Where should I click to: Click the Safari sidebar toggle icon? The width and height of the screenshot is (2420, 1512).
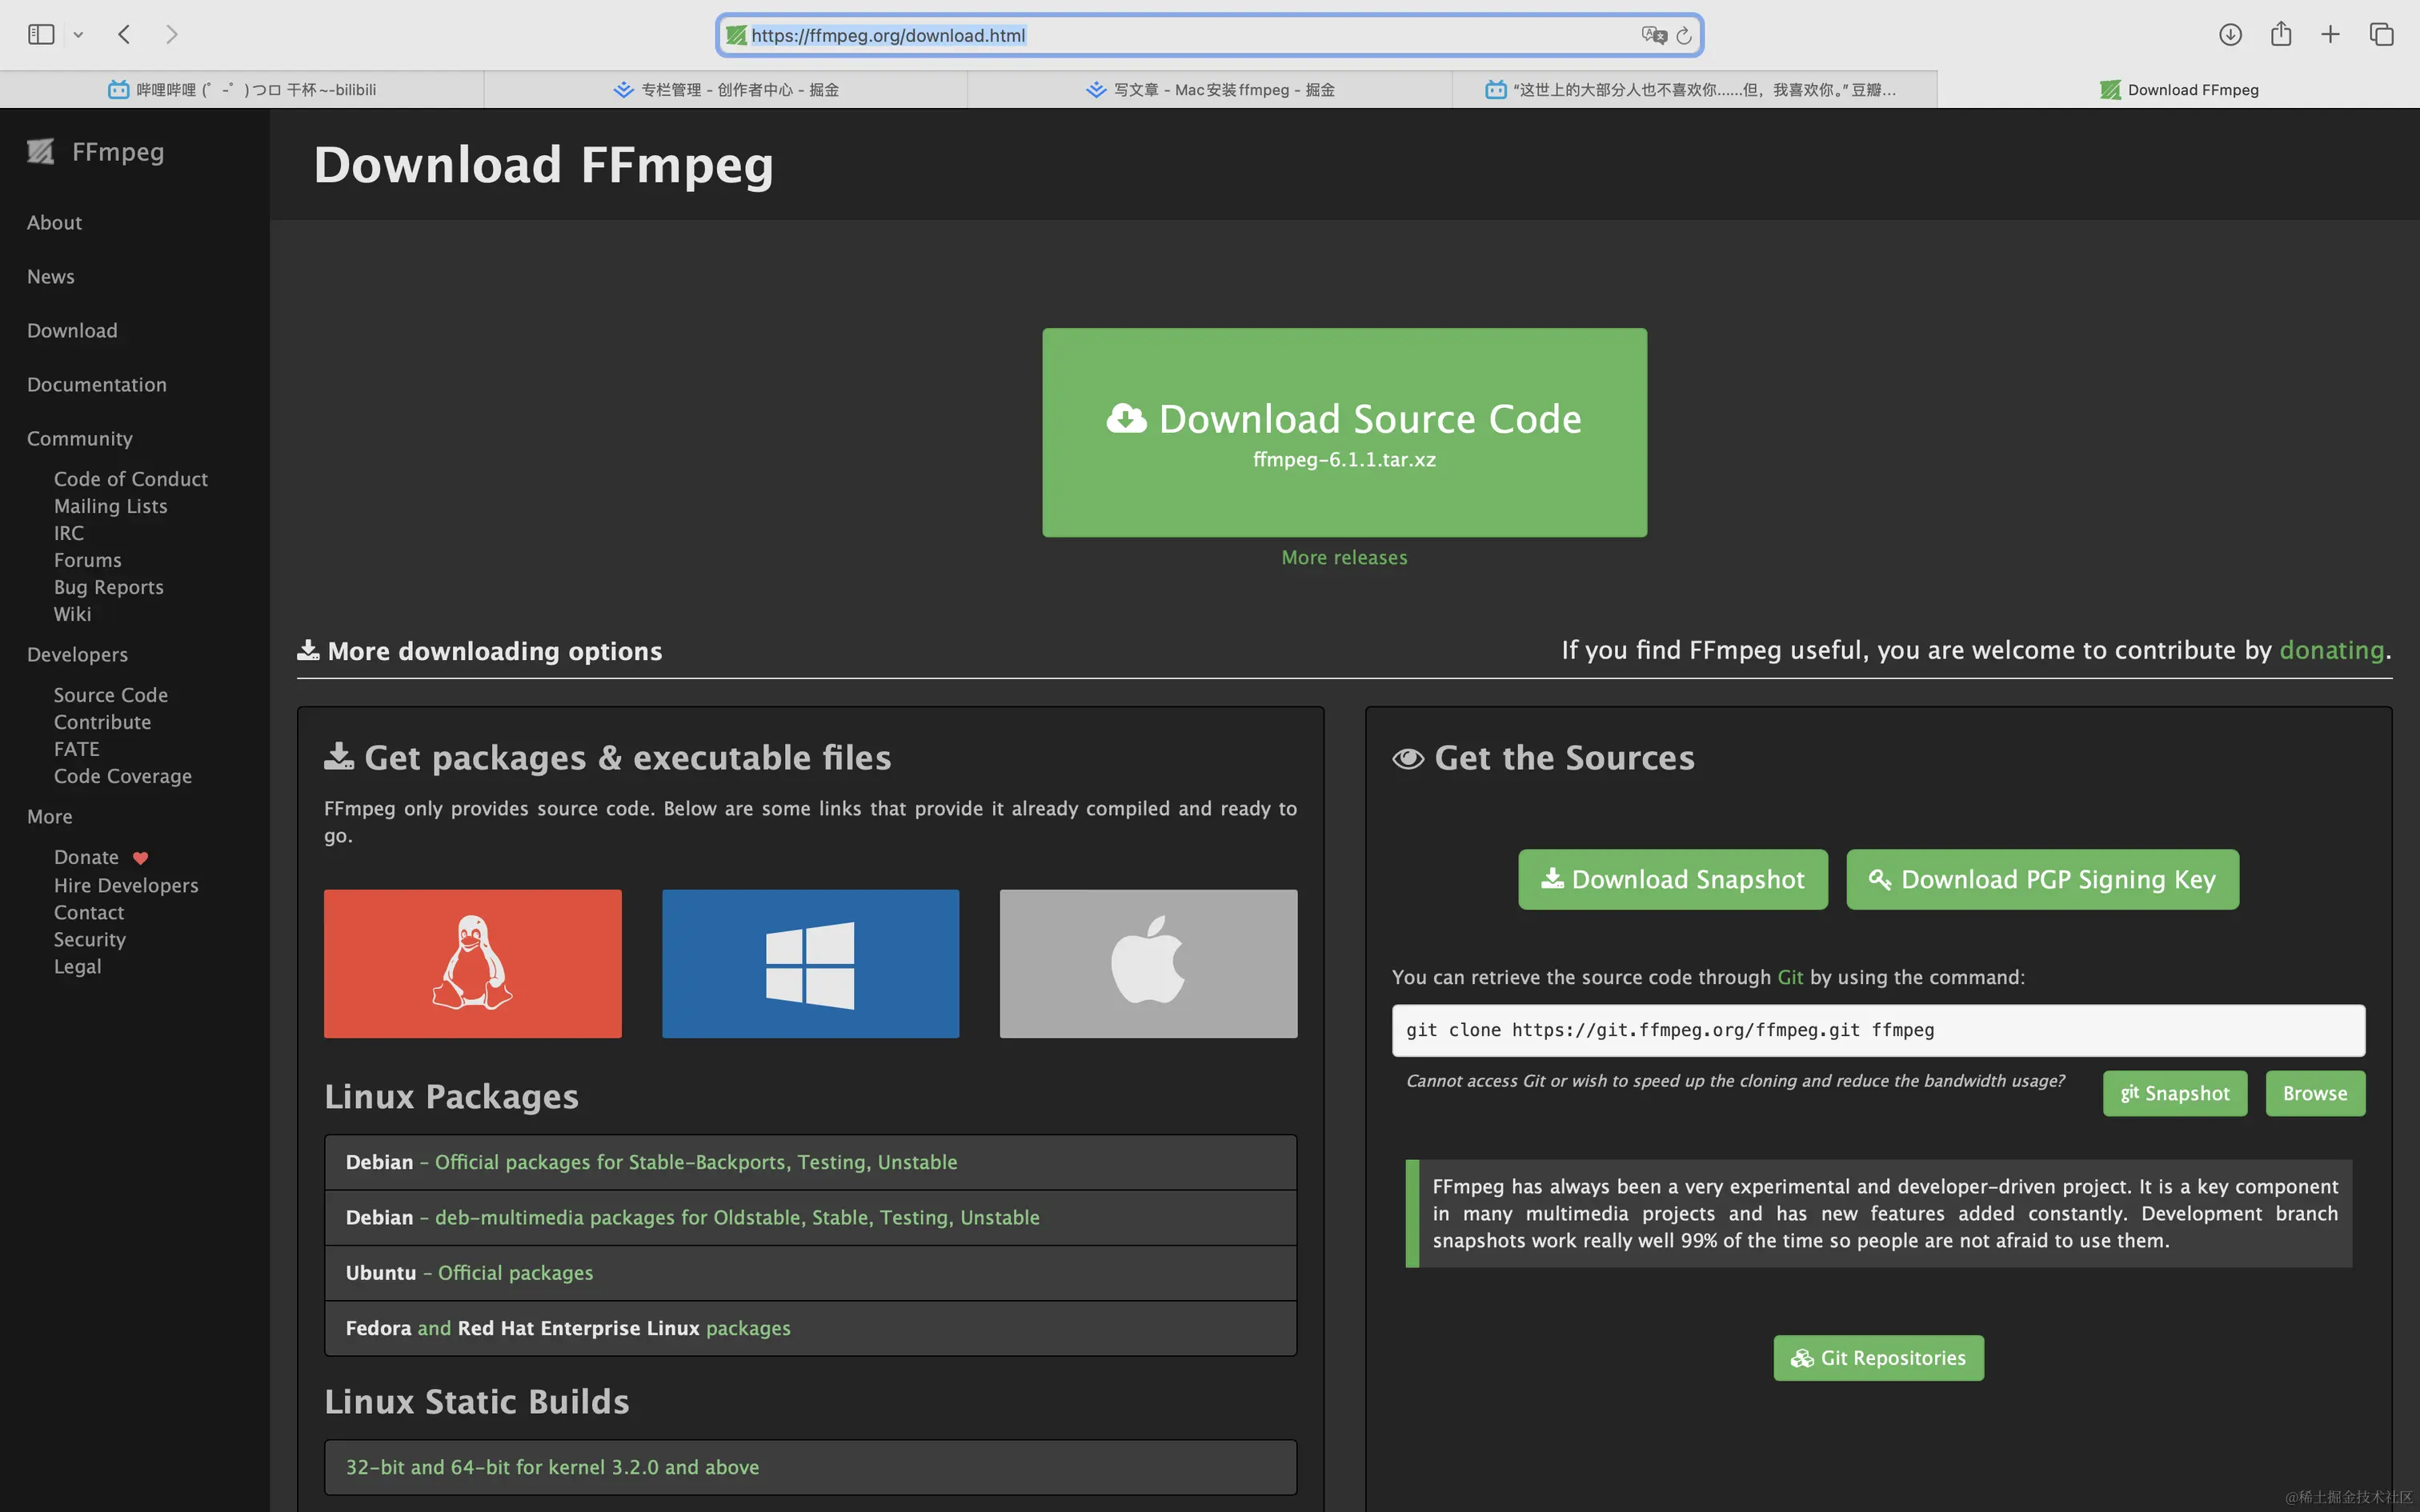pos(41,35)
